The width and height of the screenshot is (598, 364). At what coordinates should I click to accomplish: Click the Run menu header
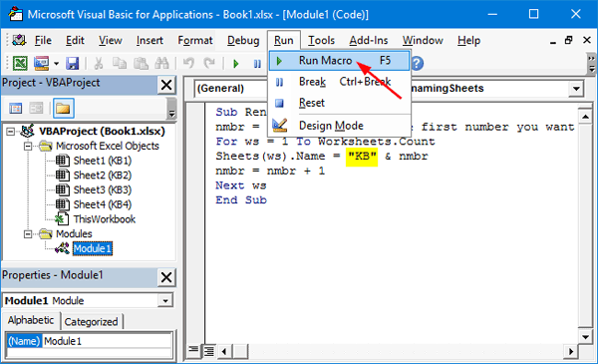284,40
